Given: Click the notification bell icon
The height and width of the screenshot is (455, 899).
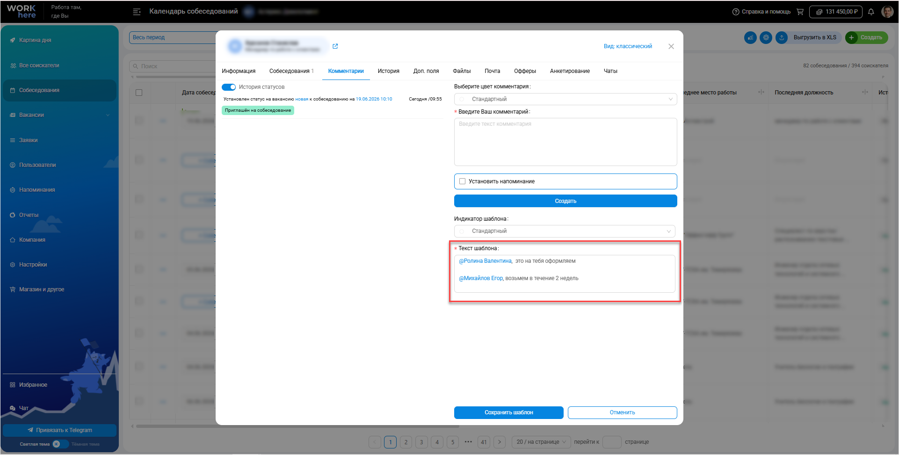Looking at the screenshot, I should [871, 12].
